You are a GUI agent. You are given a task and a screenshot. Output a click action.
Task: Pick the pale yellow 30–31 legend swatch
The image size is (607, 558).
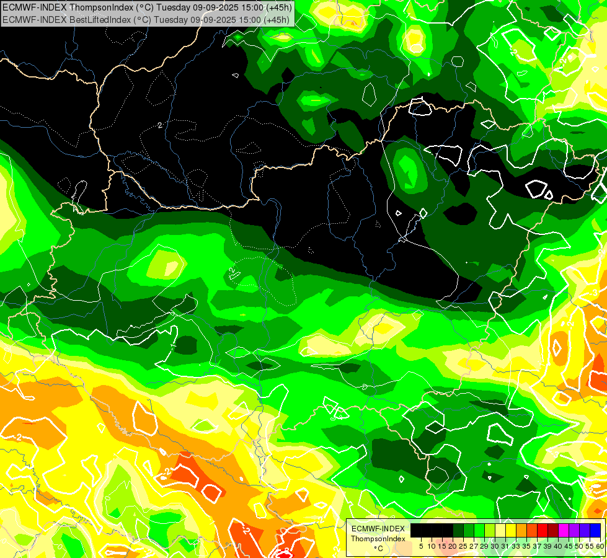click(x=500, y=530)
